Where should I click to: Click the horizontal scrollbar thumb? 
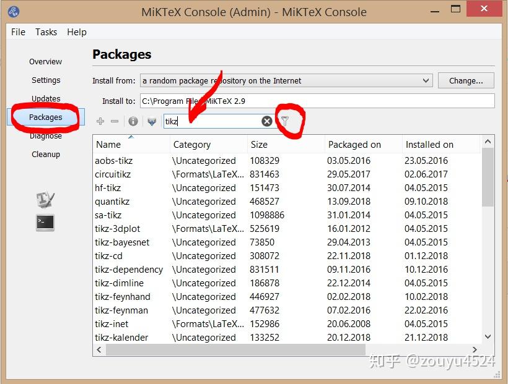(235, 349)
